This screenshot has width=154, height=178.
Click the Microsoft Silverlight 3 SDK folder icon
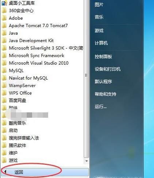[x=4, y=48]
